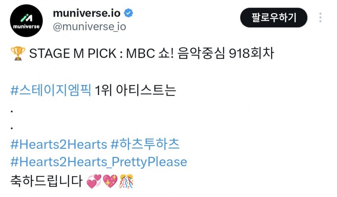The height and width of the screenshot is (197, 337).
Task: Open the #Hearts2Hearts_PrettyPlease hashtag
Action: click(99, 162)
